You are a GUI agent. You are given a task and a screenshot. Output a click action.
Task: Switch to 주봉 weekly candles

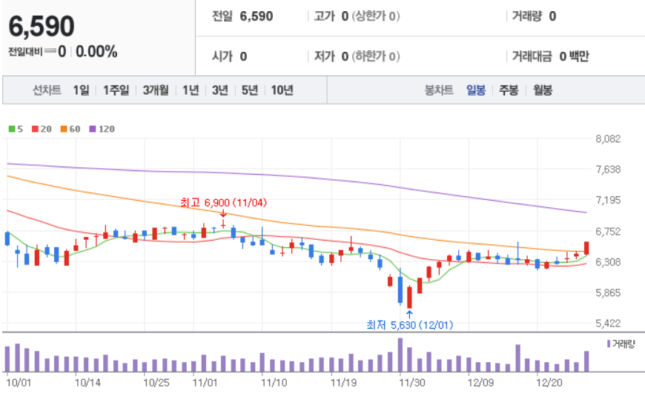point(509,90)
